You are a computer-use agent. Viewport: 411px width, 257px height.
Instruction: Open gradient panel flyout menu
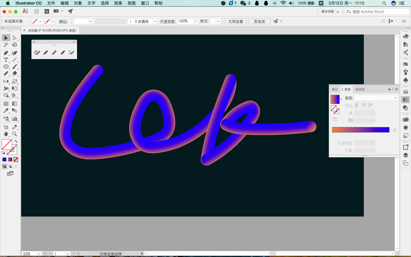pyautogui.click(x=396, y=89)
